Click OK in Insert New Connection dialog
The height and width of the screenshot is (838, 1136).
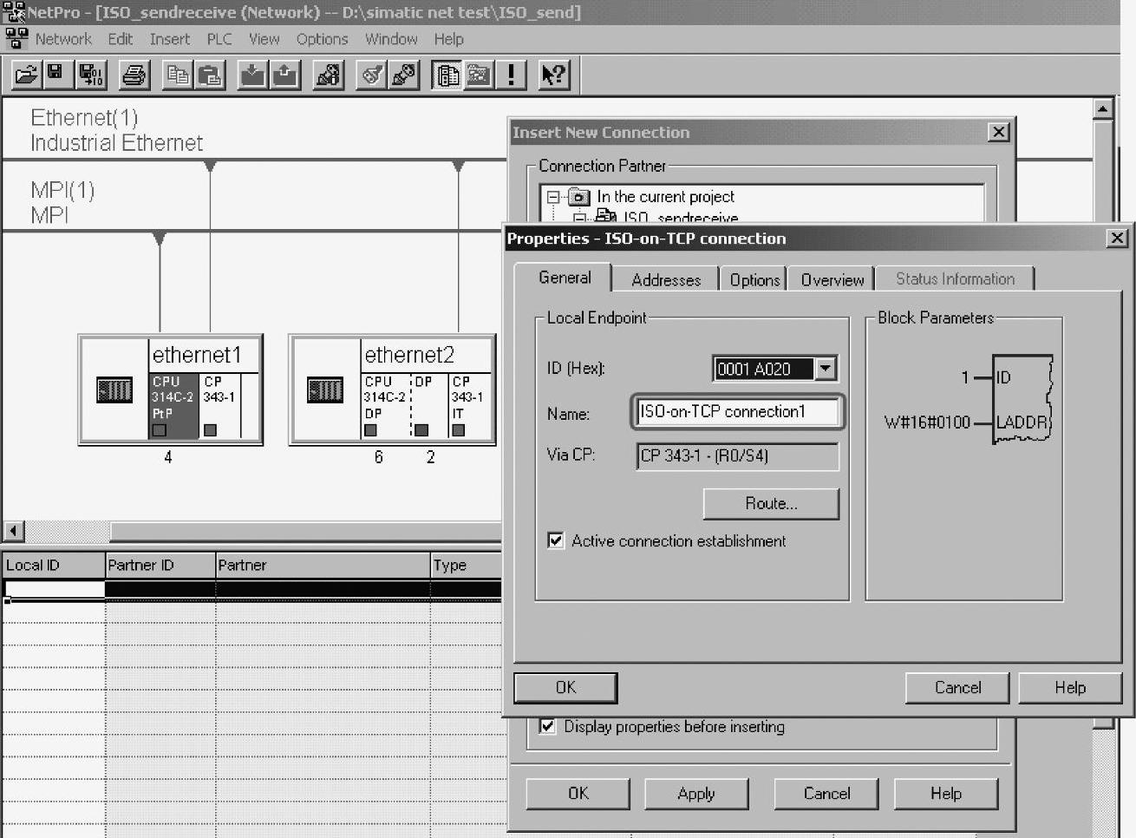coord(578,793)
